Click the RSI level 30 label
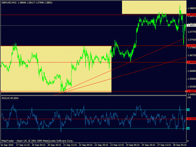The width and height of the screenshot is (196, 147). pos(188,128)
